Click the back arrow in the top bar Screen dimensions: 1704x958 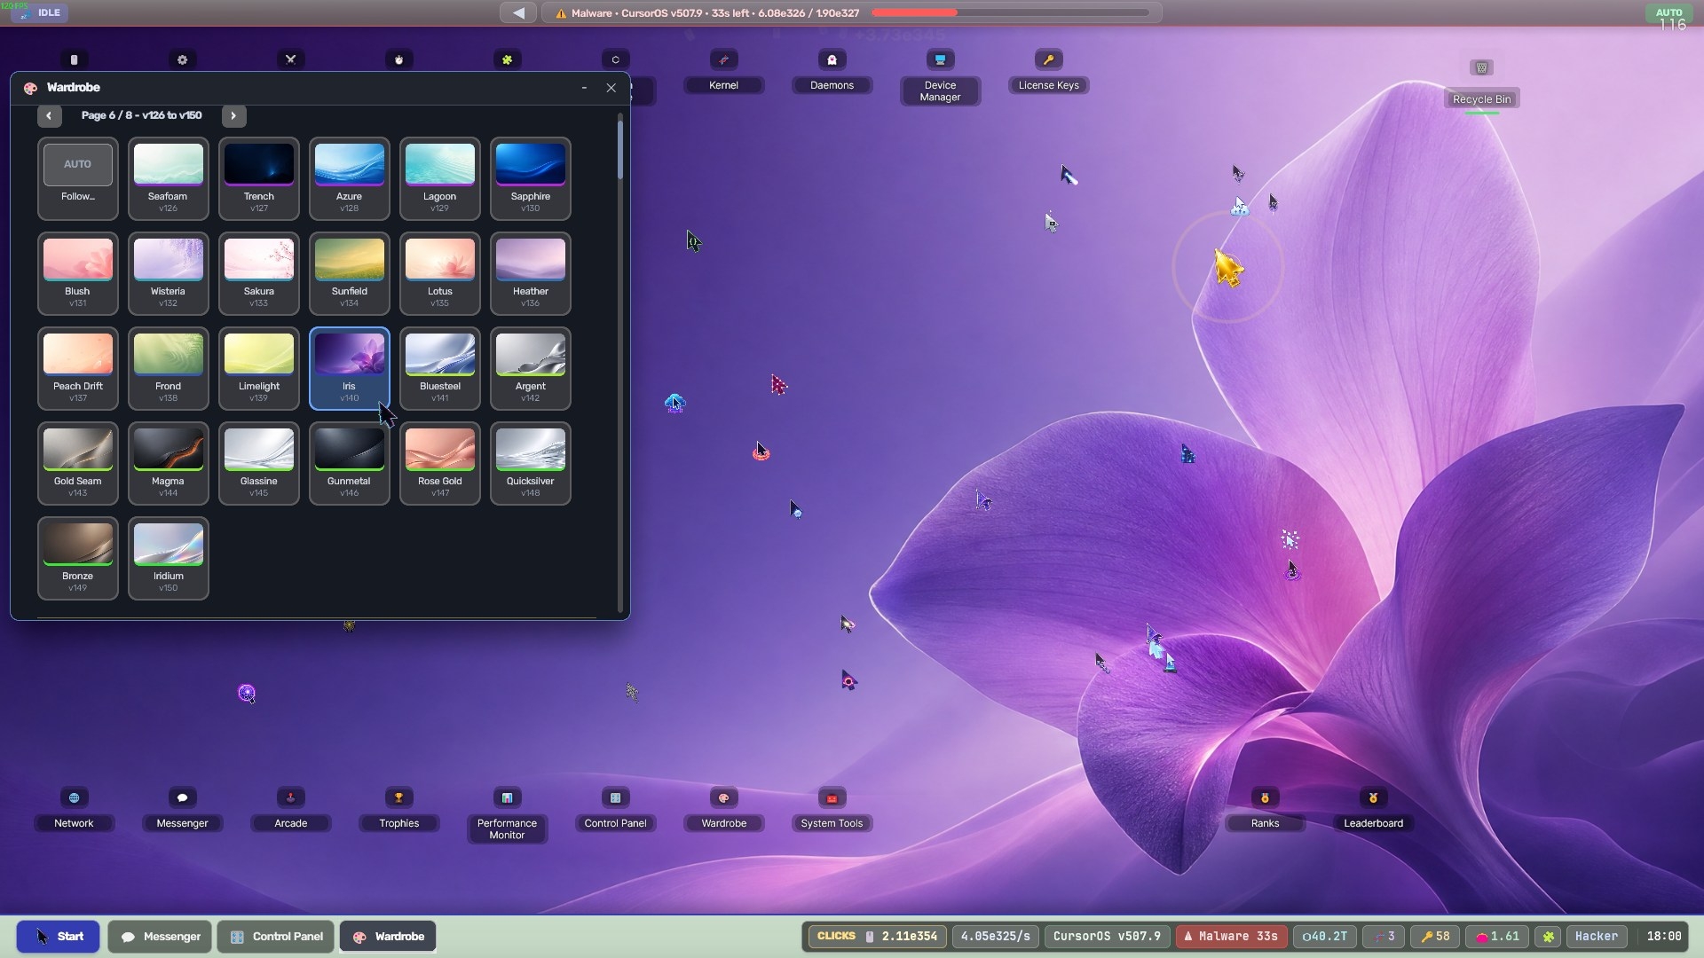coord(518,13)
